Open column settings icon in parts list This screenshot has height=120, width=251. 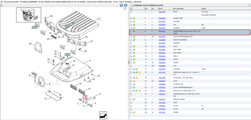tap(249, 5)
